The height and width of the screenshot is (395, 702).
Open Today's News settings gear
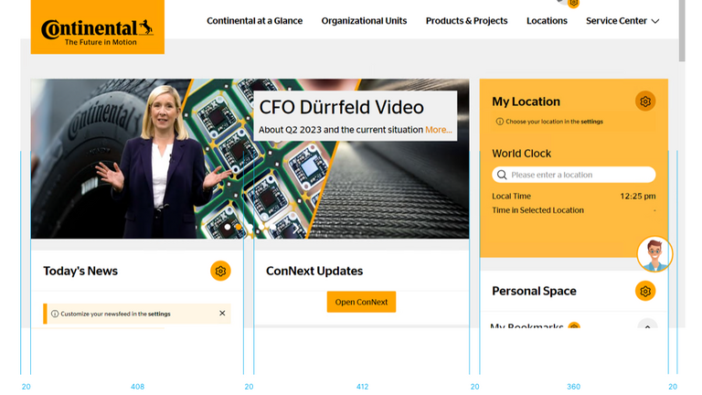(220, 271)
